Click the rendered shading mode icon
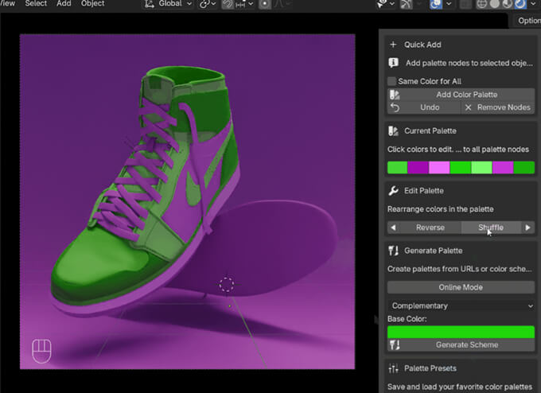 pos(520,4)
